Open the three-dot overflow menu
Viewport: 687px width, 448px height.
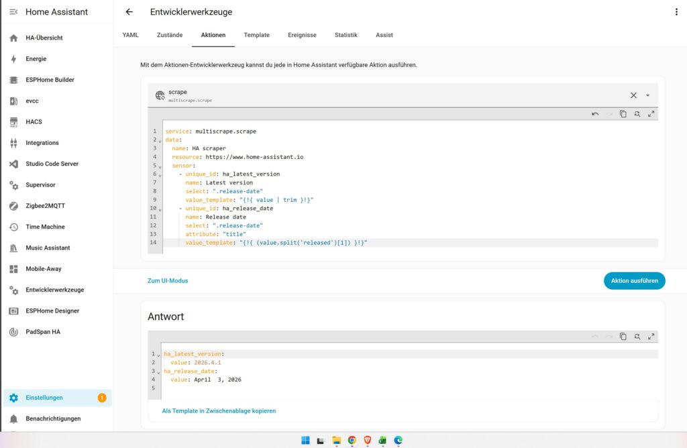(677, 11)
